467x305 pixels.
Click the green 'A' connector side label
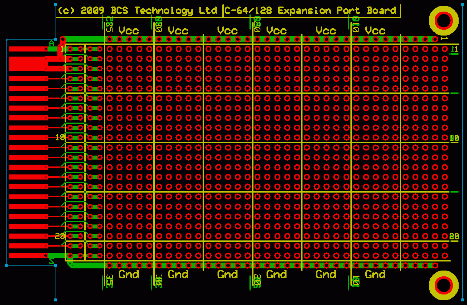click(51, 44)
